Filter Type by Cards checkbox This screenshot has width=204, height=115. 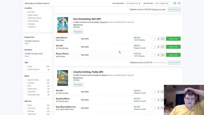point(26,66)
